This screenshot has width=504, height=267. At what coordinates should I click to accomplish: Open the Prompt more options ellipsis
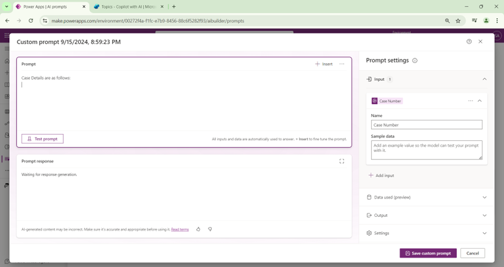tap(342, 64)
